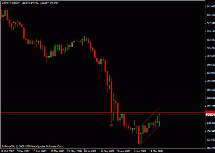
Task: Click the 4 Jan 2009 date label
Action: click(140, 151)
